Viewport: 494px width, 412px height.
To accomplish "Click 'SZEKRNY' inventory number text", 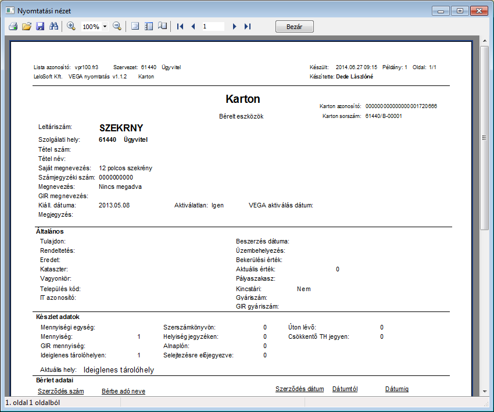I will click(121, 128).
